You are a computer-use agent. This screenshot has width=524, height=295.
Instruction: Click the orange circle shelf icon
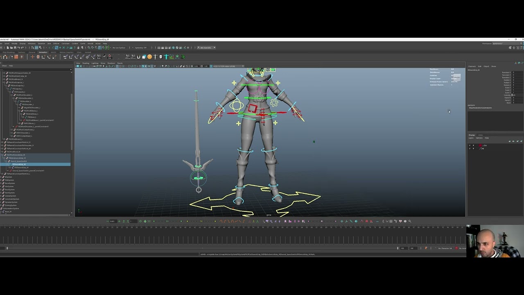point(149,57)
